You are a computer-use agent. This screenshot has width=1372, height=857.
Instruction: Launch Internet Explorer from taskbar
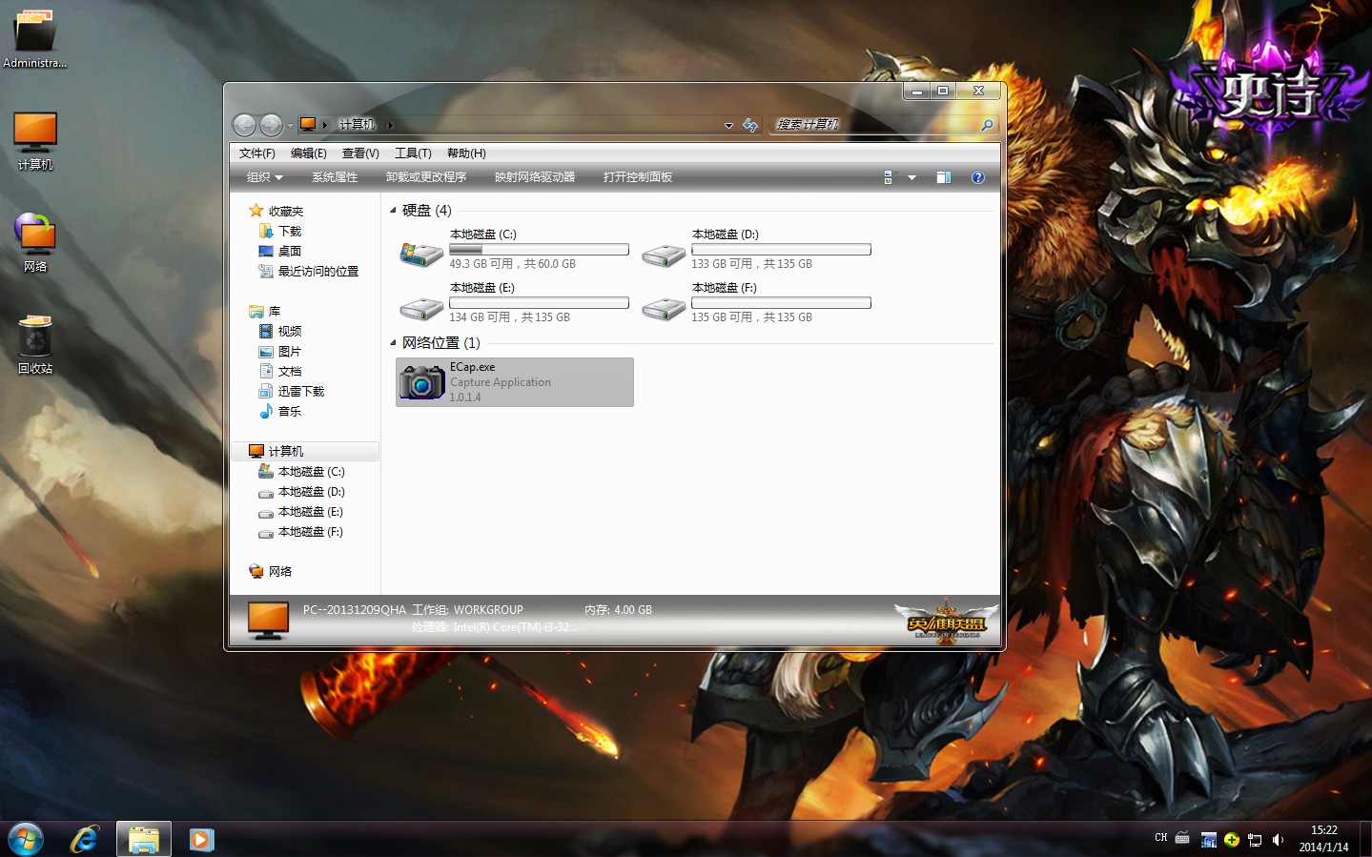coord(85,839)
